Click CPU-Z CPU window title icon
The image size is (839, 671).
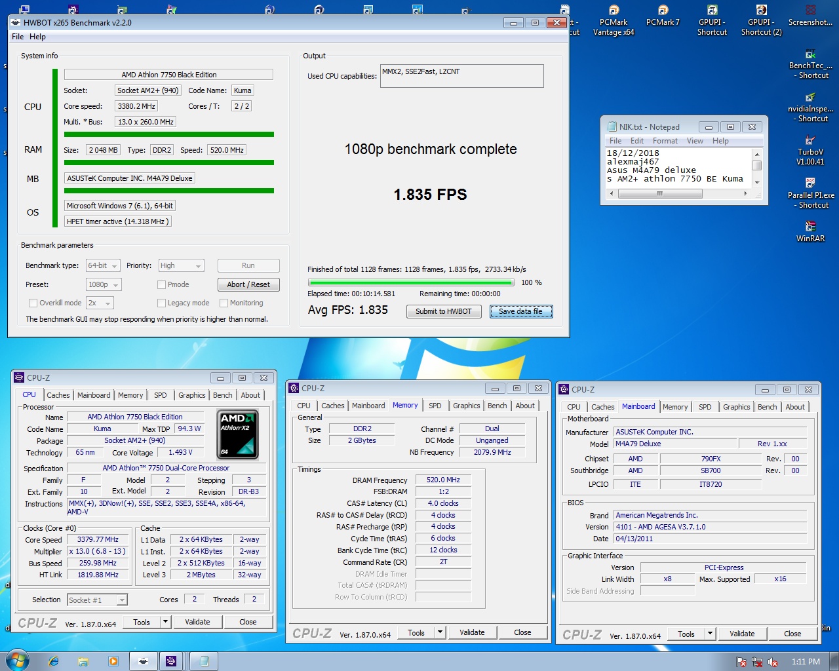(x=19, y=377)
